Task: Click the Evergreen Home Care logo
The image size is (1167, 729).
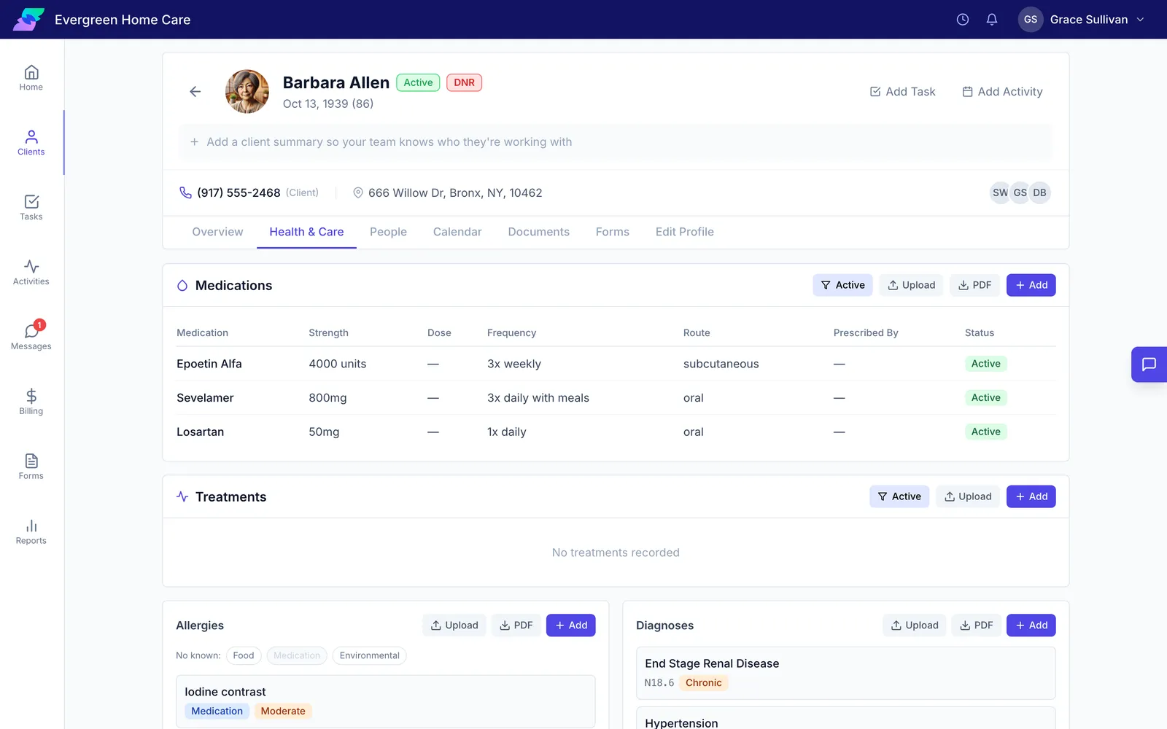Action: [28, 20]
